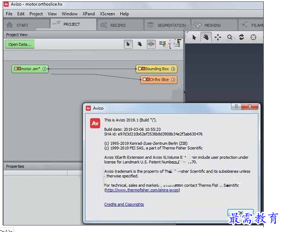Switch to the RECIPES workroom tab
Image resolution: width=282 pixels, height=232 pixels.
click(x=120, y=25)
